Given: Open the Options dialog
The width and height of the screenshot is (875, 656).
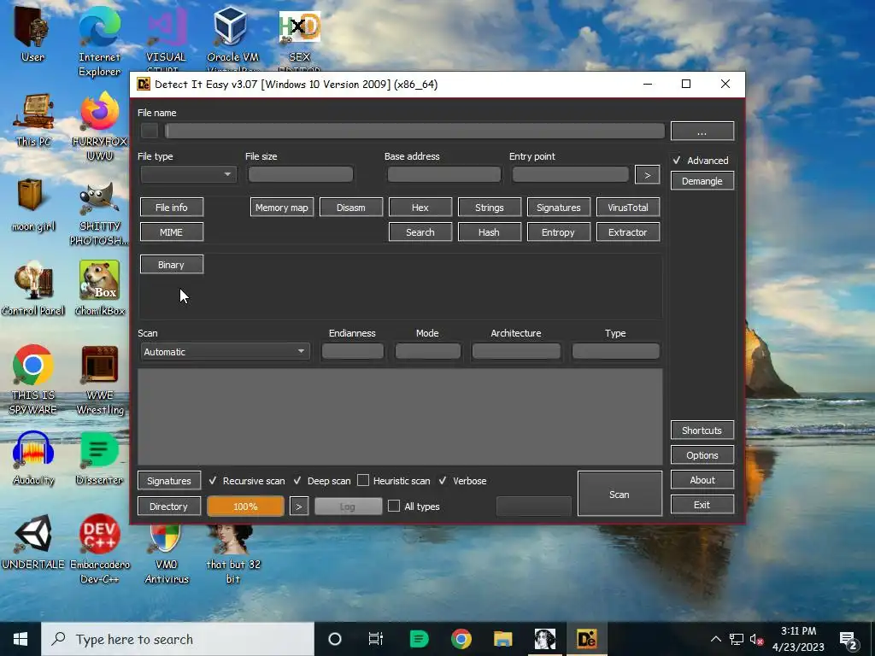Looking at the screenshot, I should pos(702,455).
